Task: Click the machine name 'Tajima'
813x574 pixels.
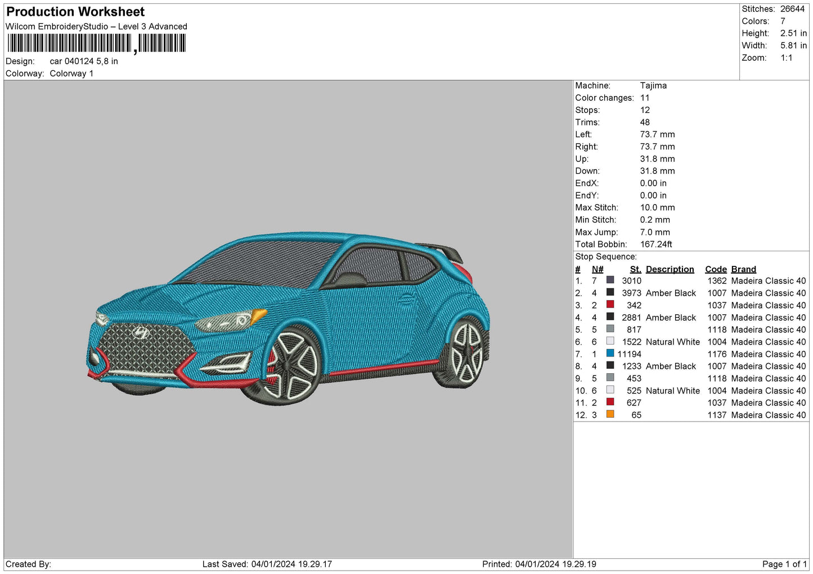Action: 653,85
